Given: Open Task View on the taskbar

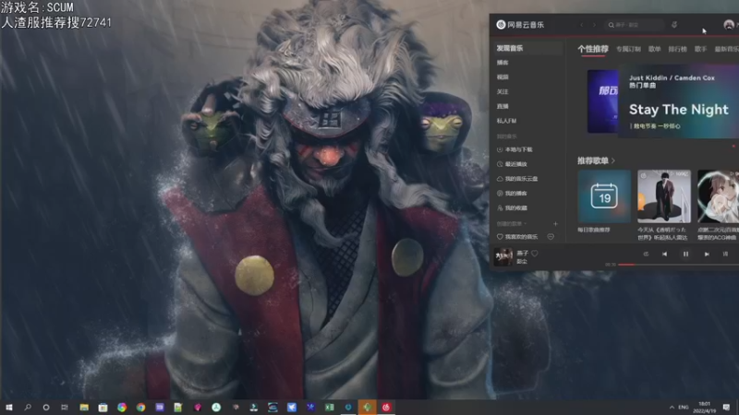Looking at the screenshot, I should coord(65,407).
